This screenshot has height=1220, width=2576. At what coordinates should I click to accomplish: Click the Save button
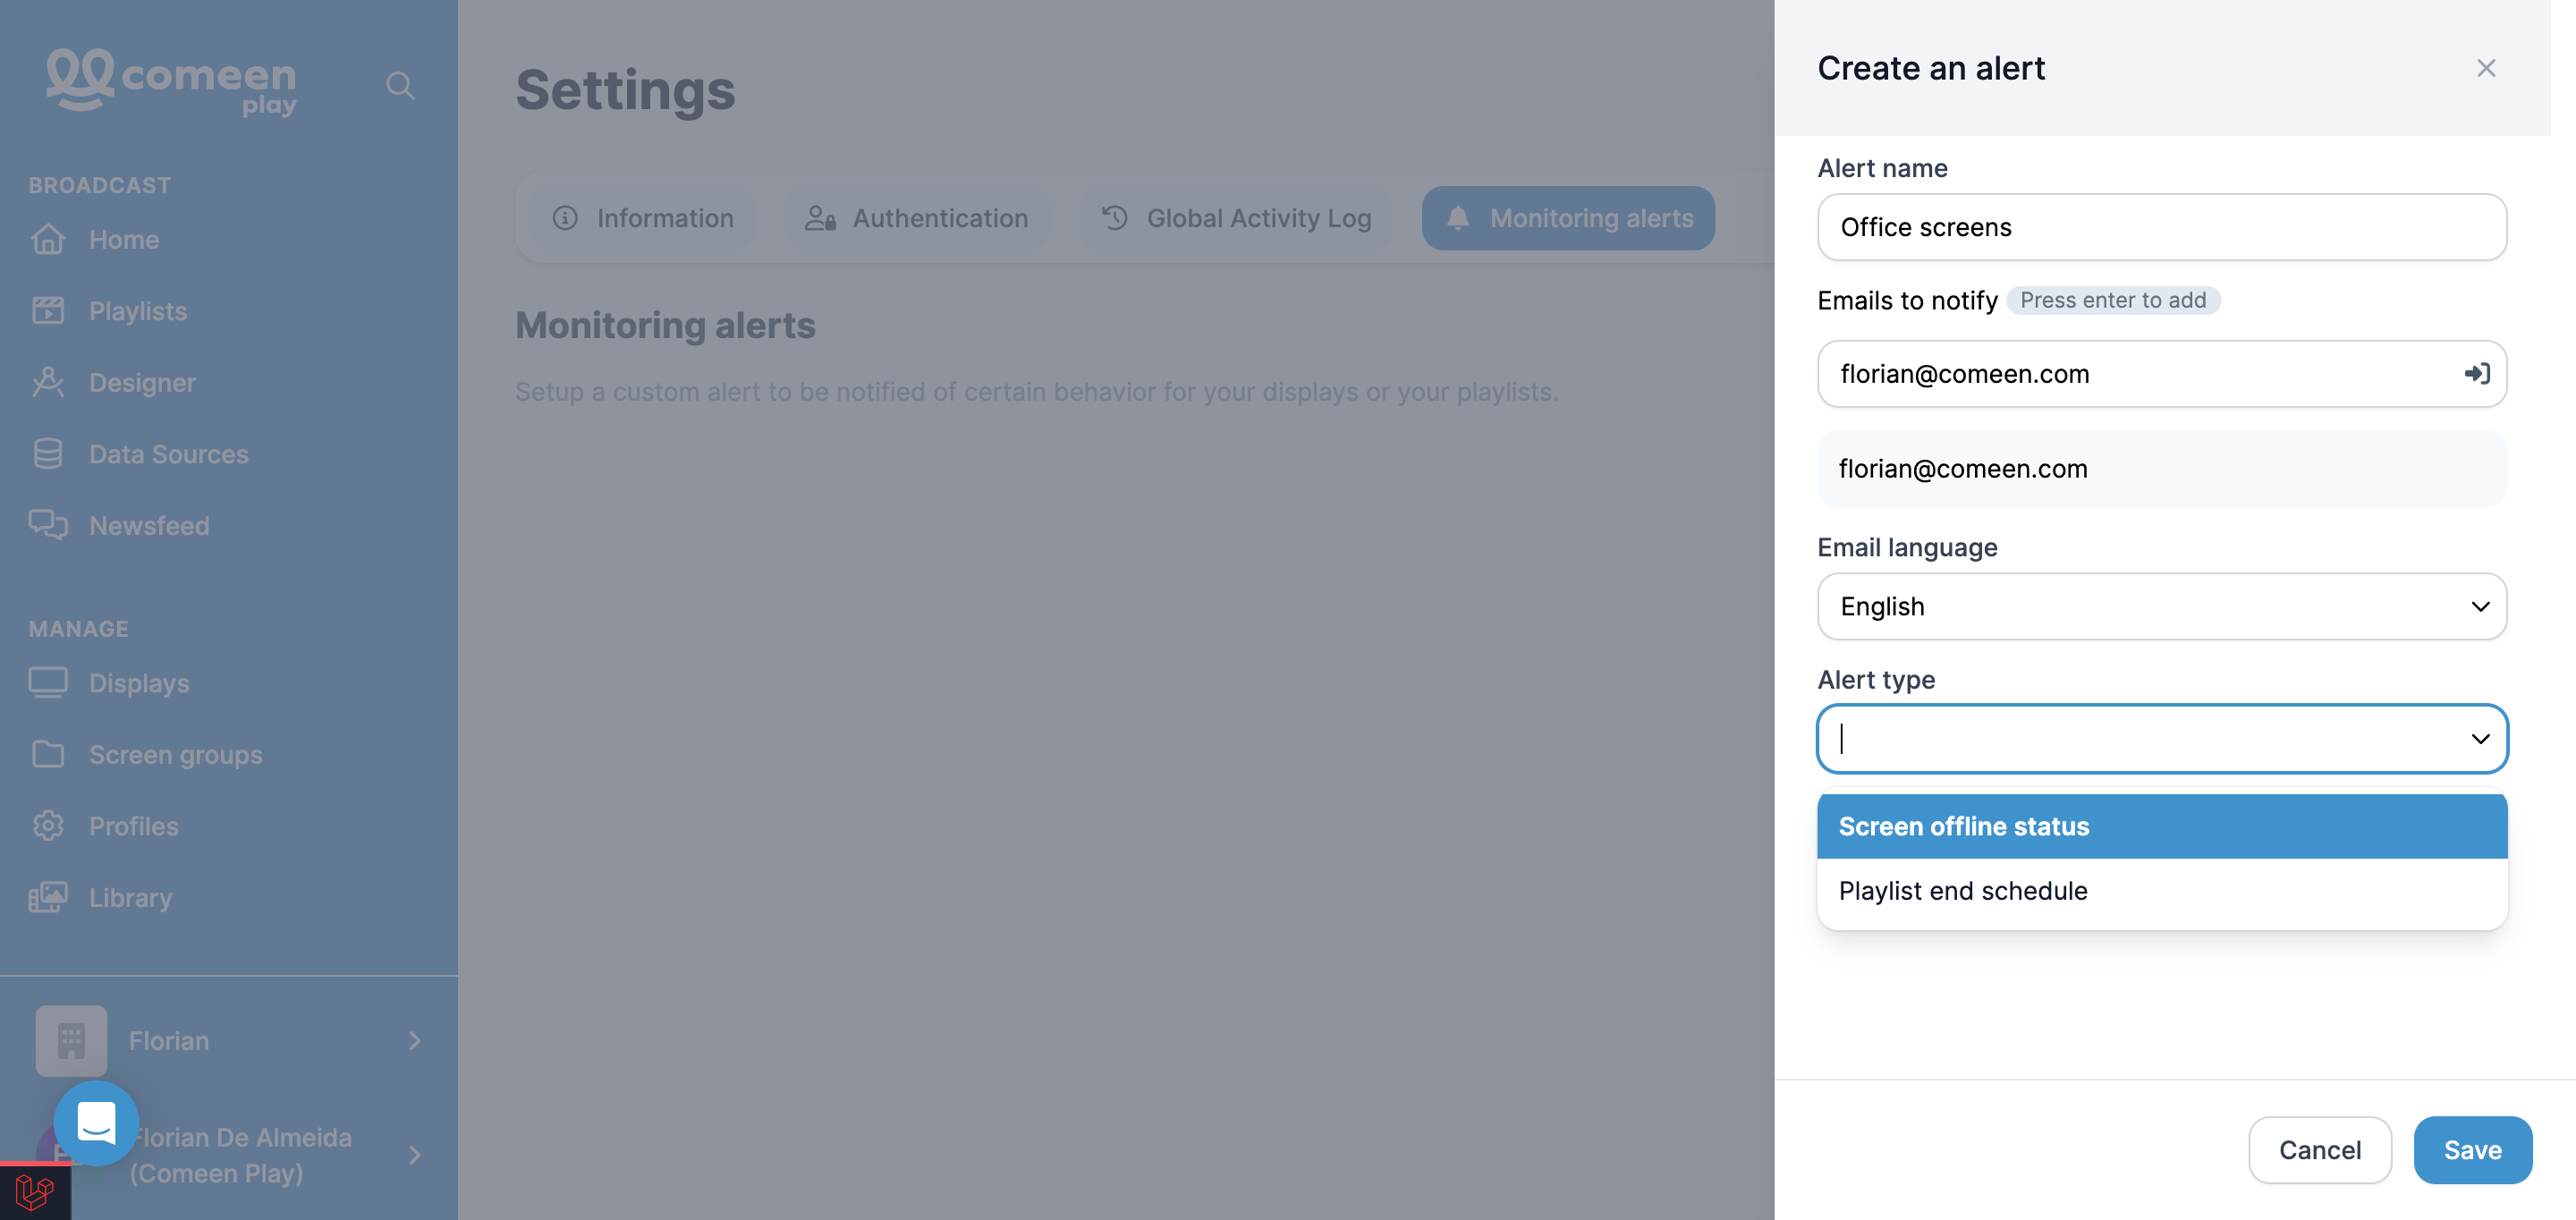[x=2472, y=1150]
